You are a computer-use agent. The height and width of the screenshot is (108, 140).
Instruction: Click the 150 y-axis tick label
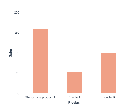coord(17,33)
